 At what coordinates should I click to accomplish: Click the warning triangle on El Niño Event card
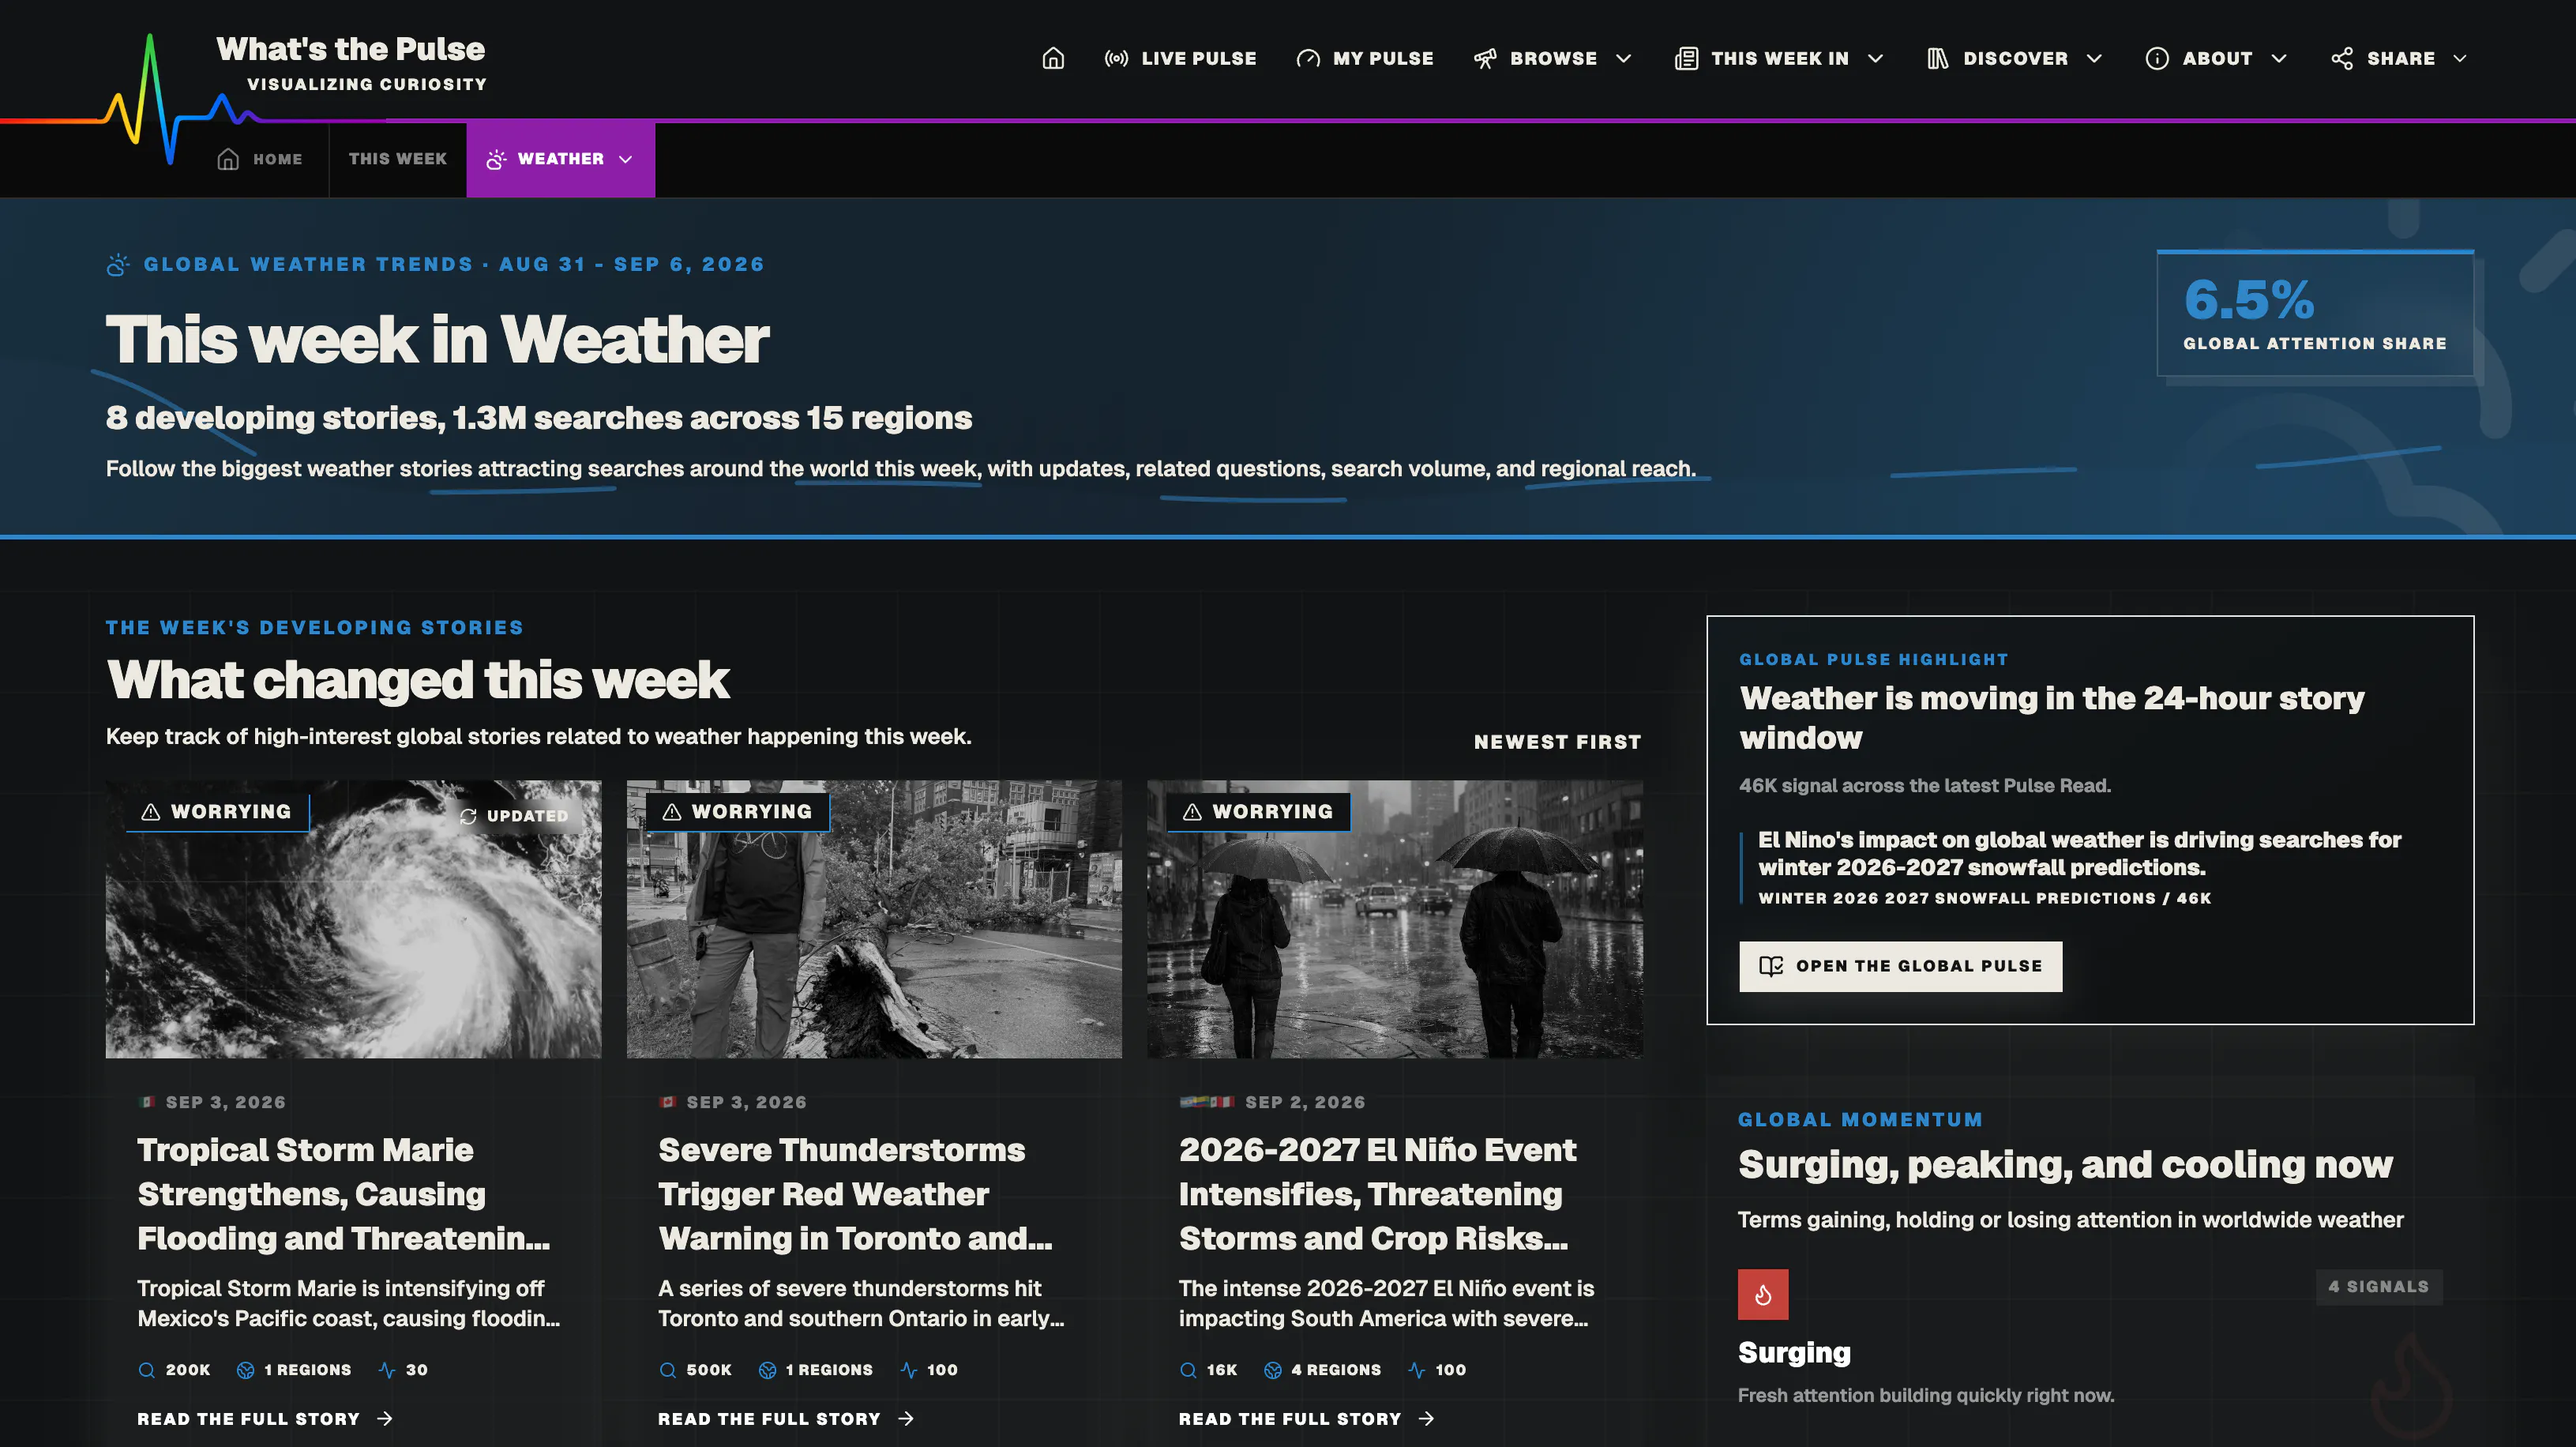1192,812
